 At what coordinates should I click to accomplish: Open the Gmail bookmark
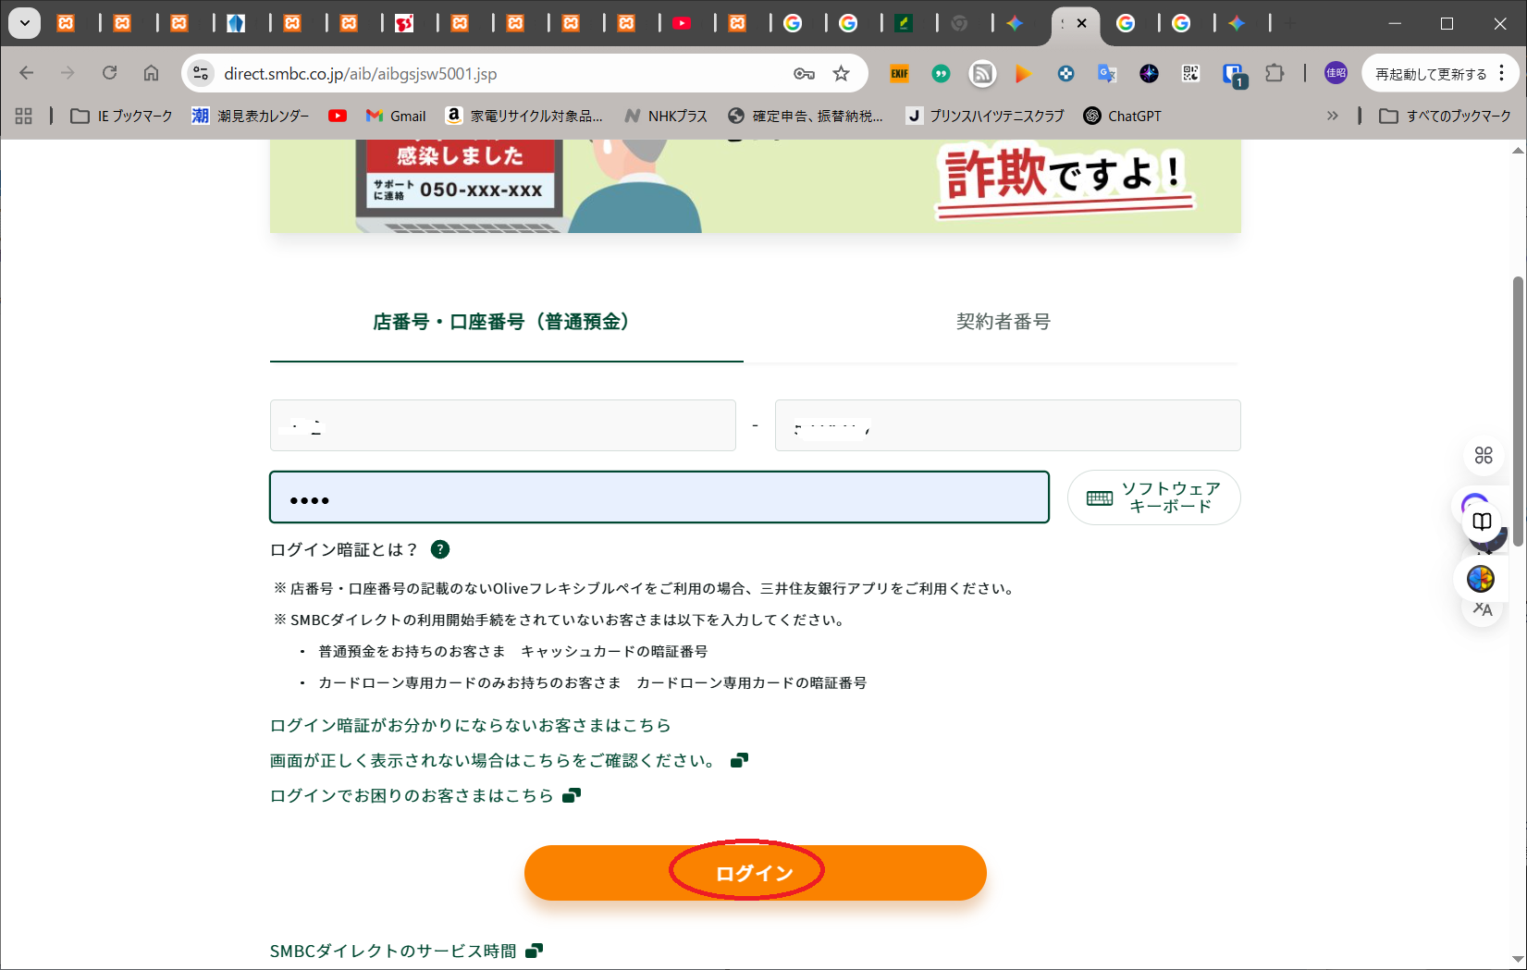[396, 116]
